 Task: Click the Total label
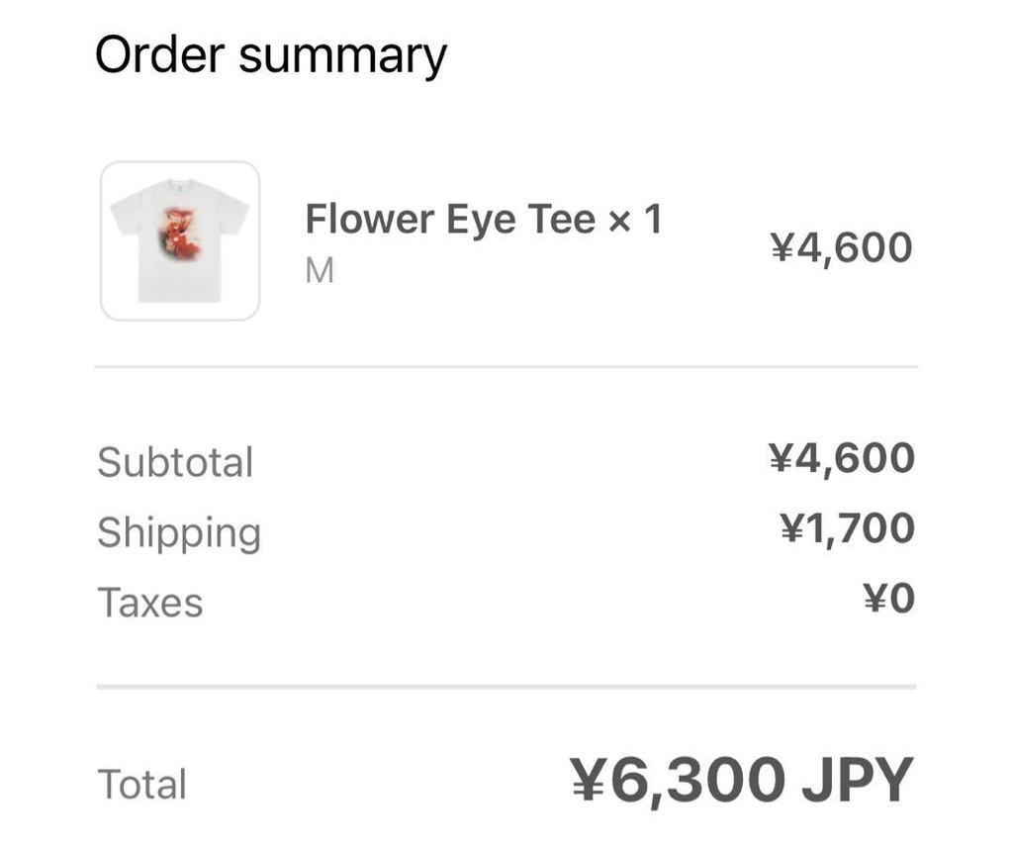tap(142, 785)
